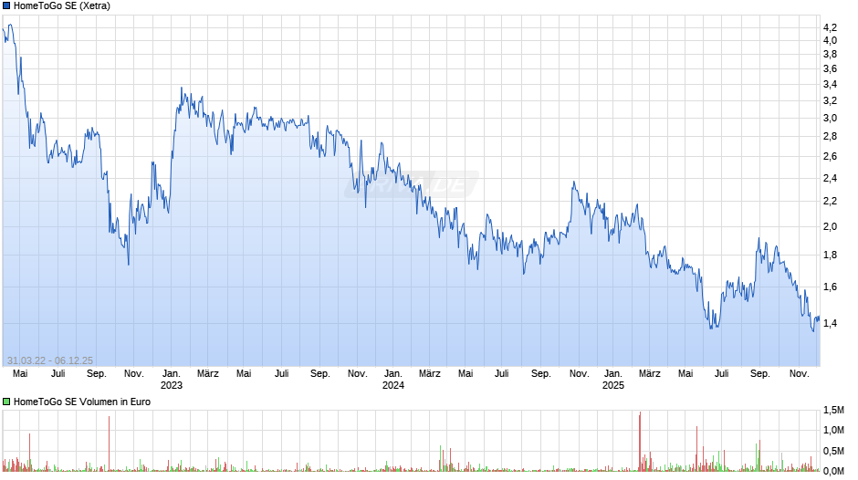This screenshot has height=480, width=858.
Task: Click the '0,0M' volume axis label
Action: point(833,471)
